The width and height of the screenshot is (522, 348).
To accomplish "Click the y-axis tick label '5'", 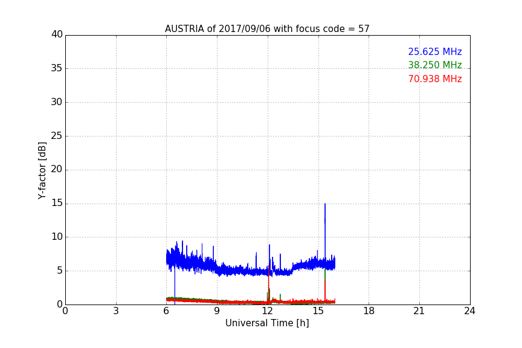I will (60, 271).
